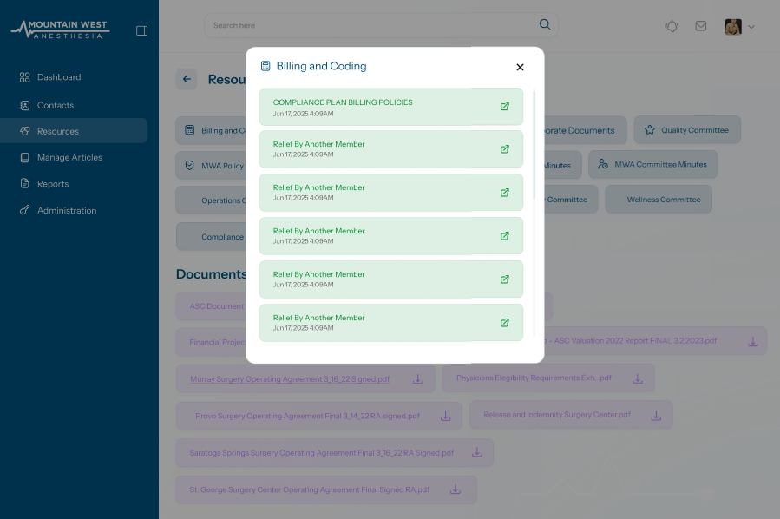The height and width of the screenshot is (519, 780).
Task: Go to Contacts in the sidebar
Action: tap(56, 105)
